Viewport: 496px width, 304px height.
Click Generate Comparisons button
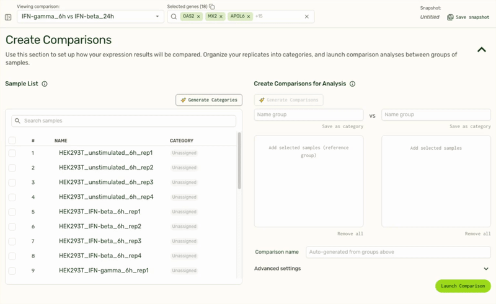[288, 100]
